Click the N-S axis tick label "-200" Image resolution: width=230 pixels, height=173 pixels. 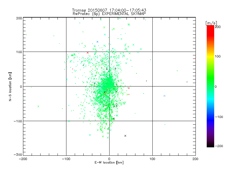(18, 155)
